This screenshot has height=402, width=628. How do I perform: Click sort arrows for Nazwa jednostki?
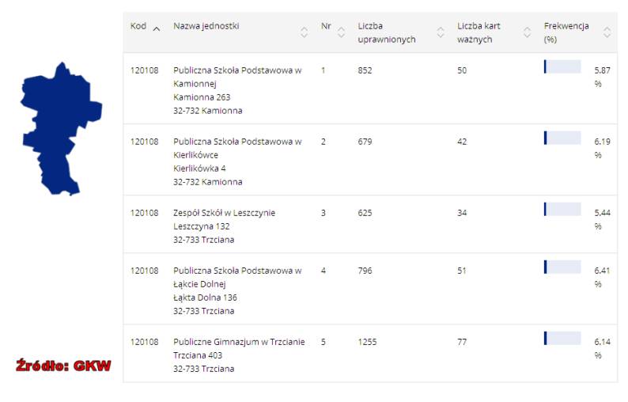click(304, 32)
